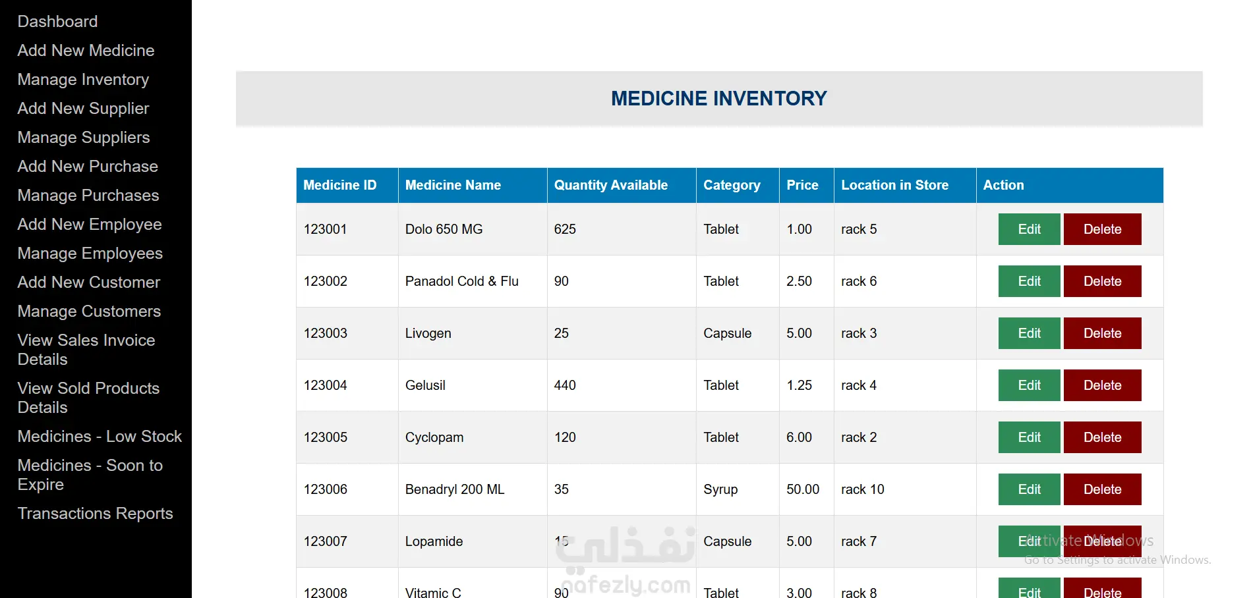The height and width of the screenshot is (598, 1251).
Task: Open Medicines - Soon to Expire
Action: 90,475
